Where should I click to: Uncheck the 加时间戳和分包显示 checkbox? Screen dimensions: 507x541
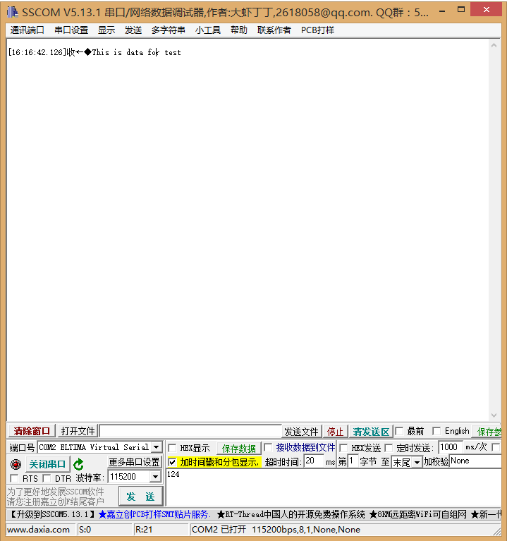tap(172, 461)
